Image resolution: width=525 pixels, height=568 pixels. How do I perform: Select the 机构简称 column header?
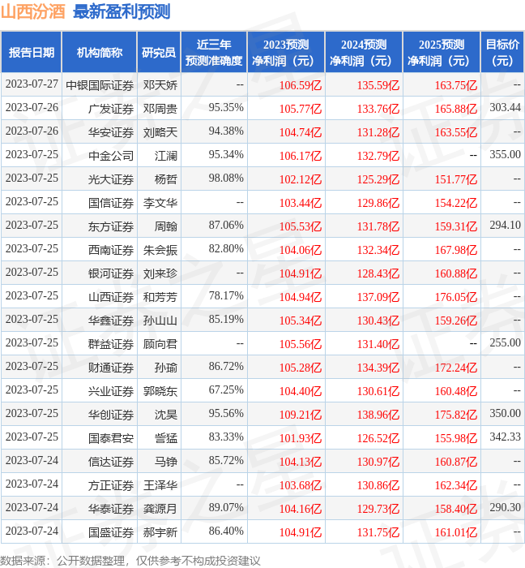100,52
